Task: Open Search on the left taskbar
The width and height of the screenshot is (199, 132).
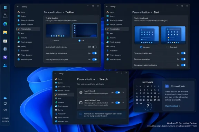Action: [5, 15]
